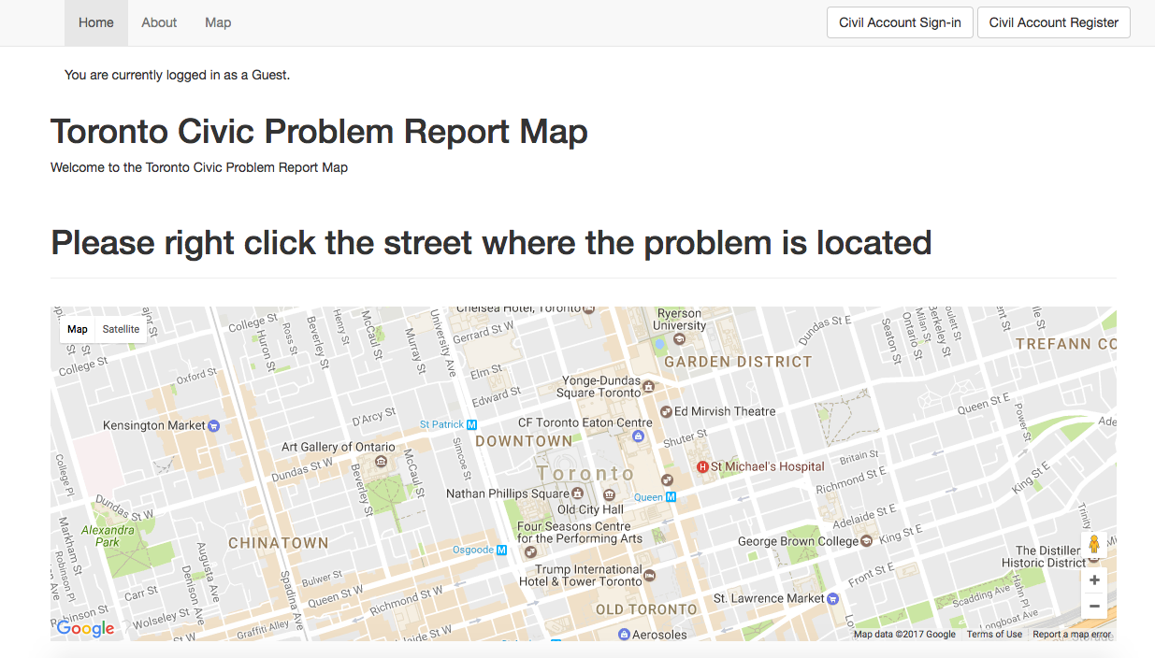Go to the About page
This screenshot has width=1155, height=658.
(159, 22)
